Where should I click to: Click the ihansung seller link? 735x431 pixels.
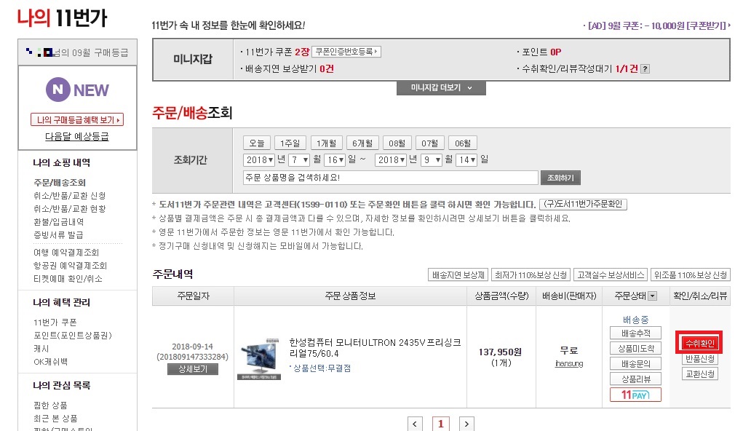[x=569, y=363]
